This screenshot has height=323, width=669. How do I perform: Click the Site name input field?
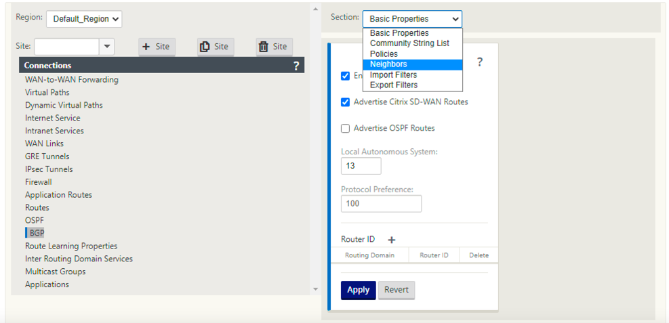pos(66,47)
